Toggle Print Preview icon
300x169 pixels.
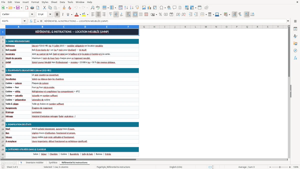[x=38, y=8]
